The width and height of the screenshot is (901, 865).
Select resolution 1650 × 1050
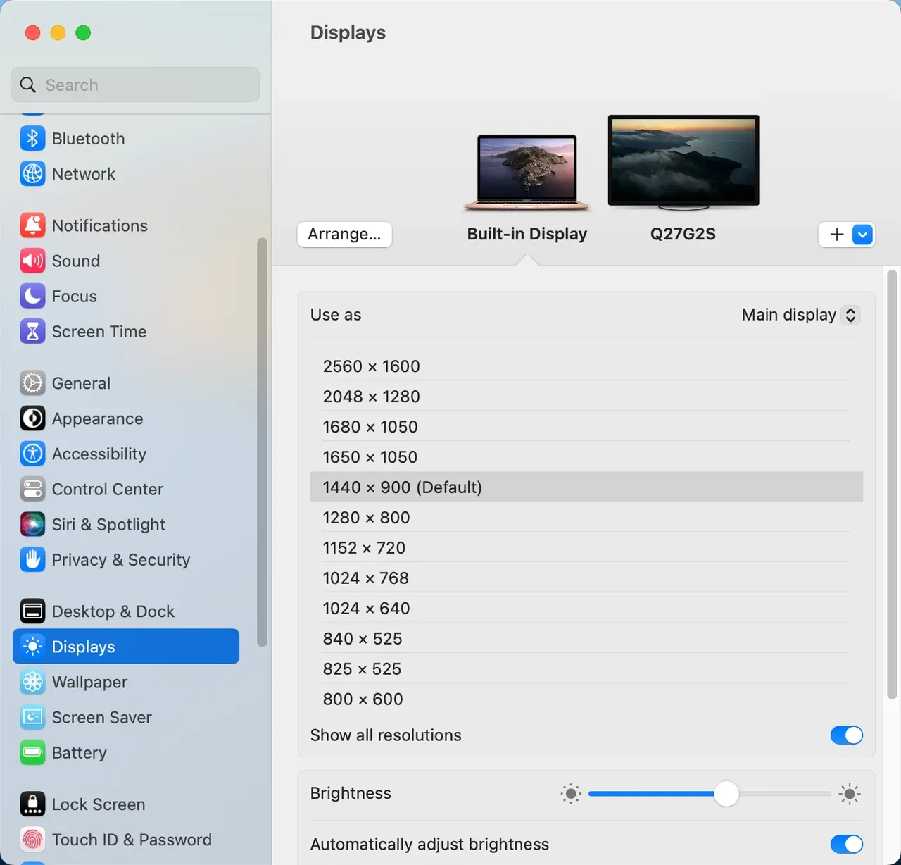click(x=586, y=457)
